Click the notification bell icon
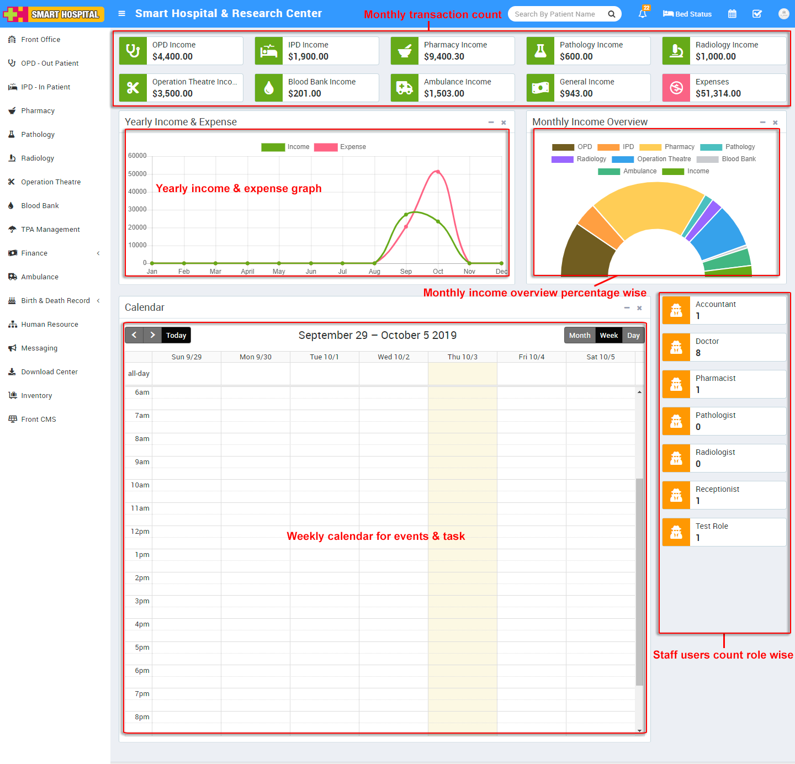Screen dimensions: 795x764 (643, 14)
